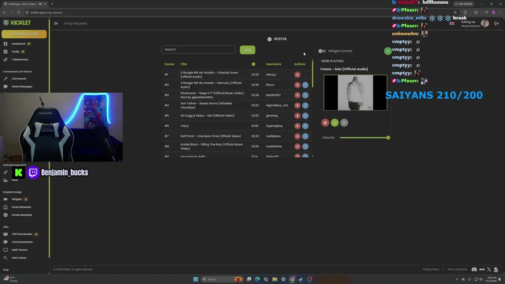Move cadtherine's song up the queue

(305, 146)
